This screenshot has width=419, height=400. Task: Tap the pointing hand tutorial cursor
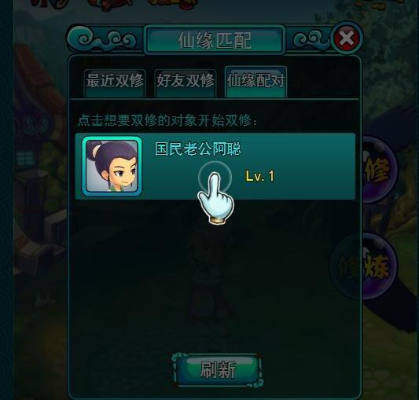(216, 198)
